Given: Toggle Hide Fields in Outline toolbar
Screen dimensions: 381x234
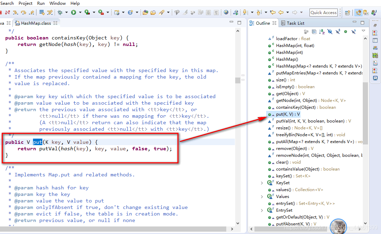Looking at the screenshot, I should (330, 32).
